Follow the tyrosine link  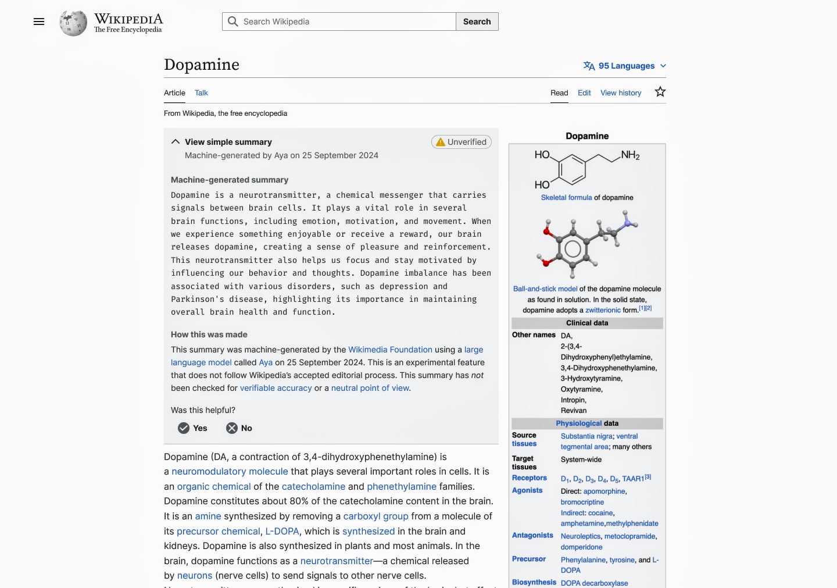click(622, 560)
